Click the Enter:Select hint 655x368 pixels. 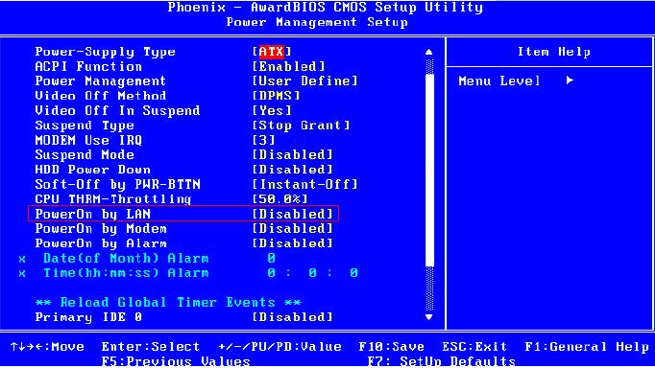(x=151, y=346)
